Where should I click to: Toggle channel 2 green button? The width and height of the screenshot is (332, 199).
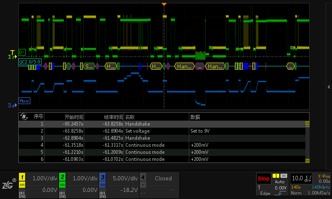[x=63, y=177]
